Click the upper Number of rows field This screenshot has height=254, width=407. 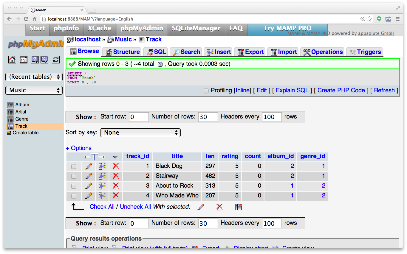point(208,117)
